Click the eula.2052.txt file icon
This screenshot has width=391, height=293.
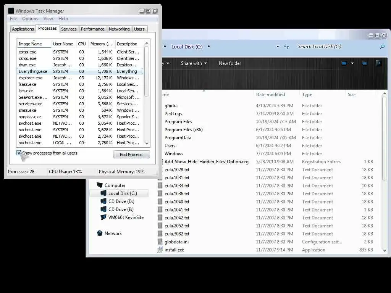click(x=160, y=226)
